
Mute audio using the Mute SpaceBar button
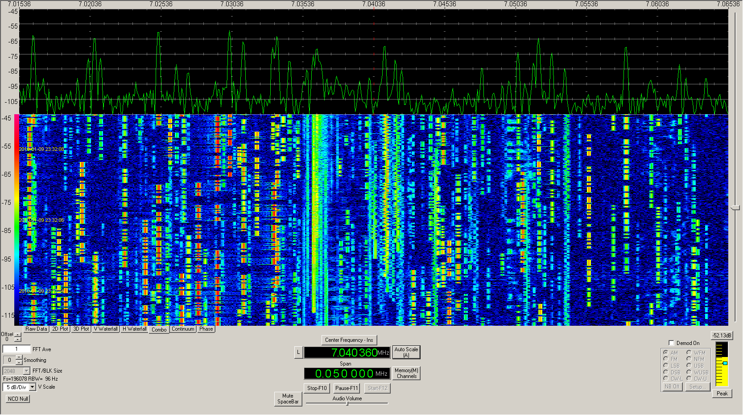pos(288,399)
